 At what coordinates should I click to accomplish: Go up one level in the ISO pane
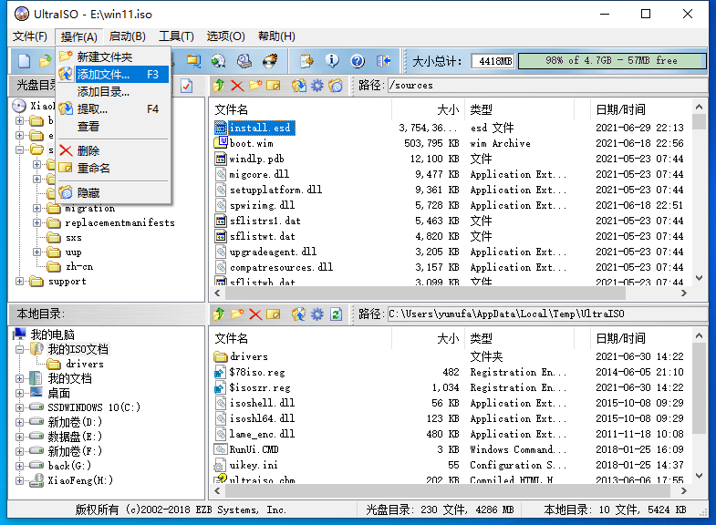[219, 86]
